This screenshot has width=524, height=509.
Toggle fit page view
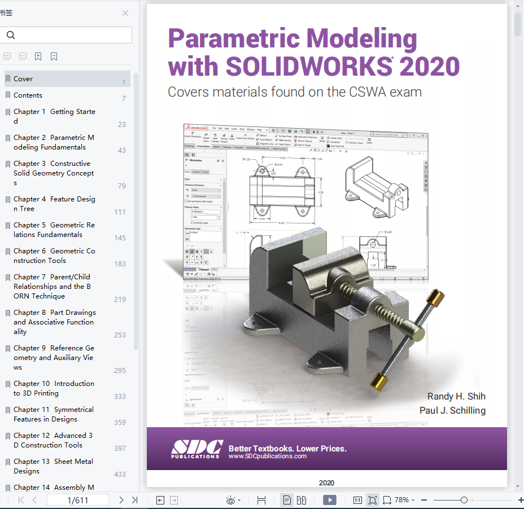pyautogui.click(x=372, y=500)
